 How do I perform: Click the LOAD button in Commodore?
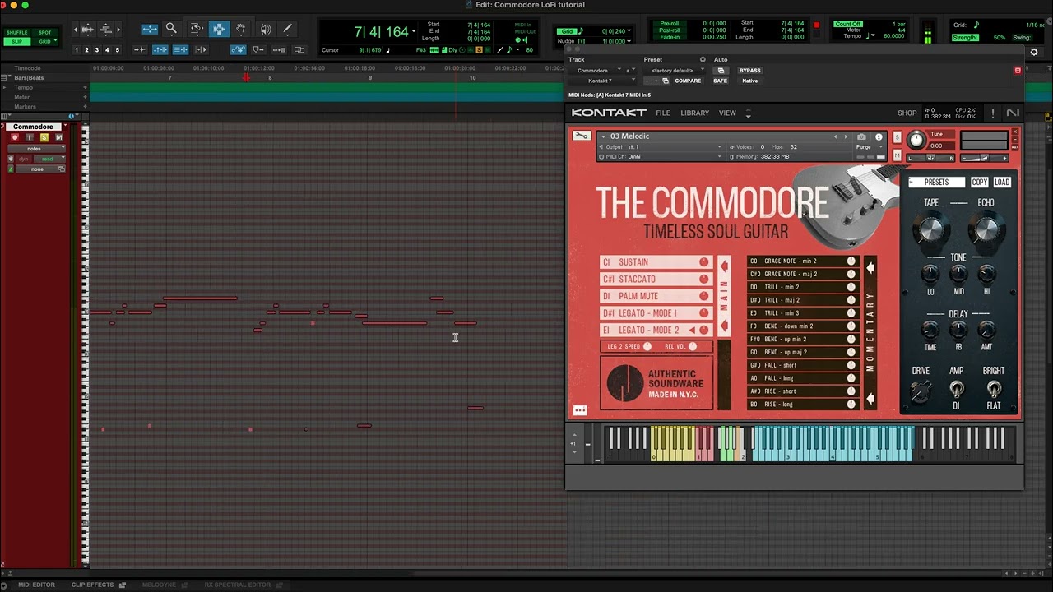(x=1002, y=183)
